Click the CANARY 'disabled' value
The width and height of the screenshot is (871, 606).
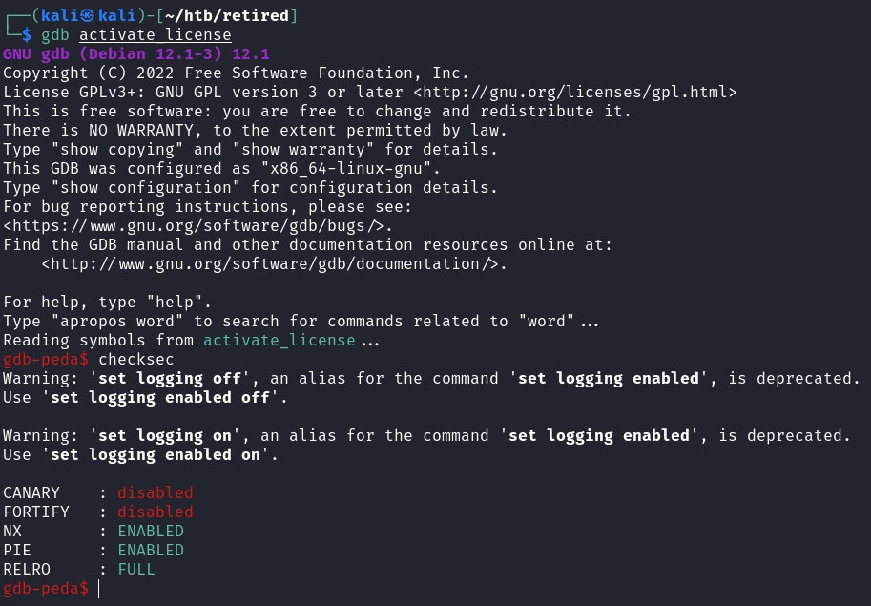[155, 493]
